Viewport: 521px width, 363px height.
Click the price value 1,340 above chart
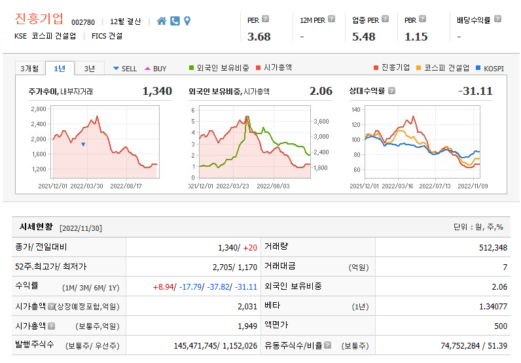coord(157,91)
